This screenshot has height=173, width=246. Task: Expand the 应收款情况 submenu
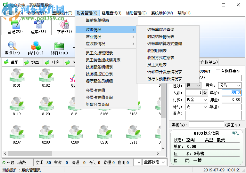click(x=106, y=44)
